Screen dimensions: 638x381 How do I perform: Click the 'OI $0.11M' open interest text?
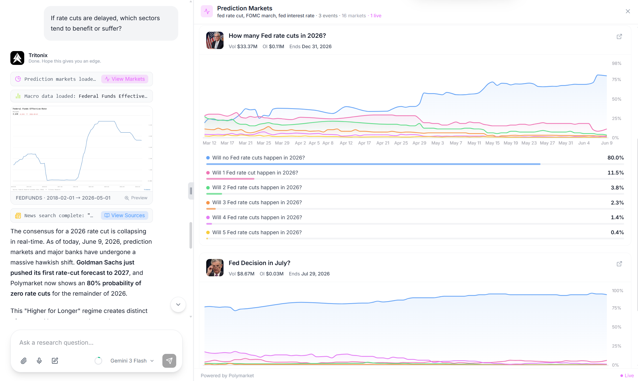273,46
